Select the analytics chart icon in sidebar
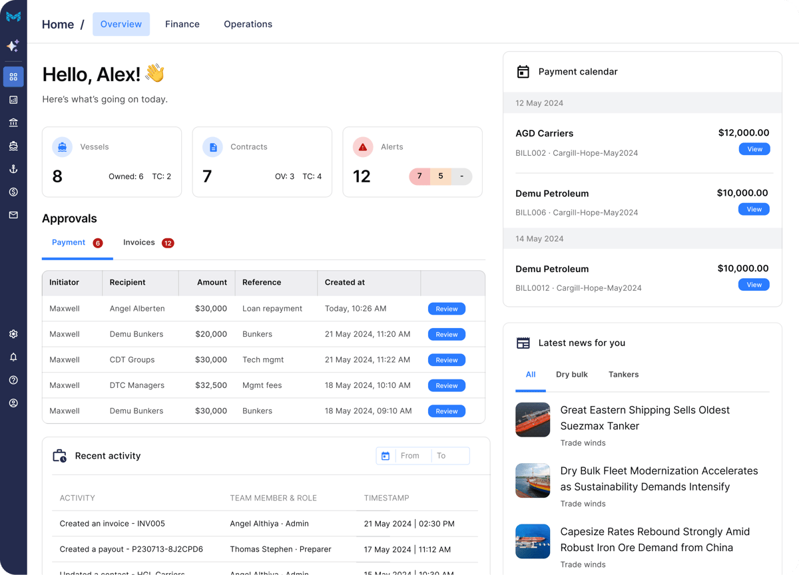The height and width of the screenshot is (575, 799). [x=13, y=99]
